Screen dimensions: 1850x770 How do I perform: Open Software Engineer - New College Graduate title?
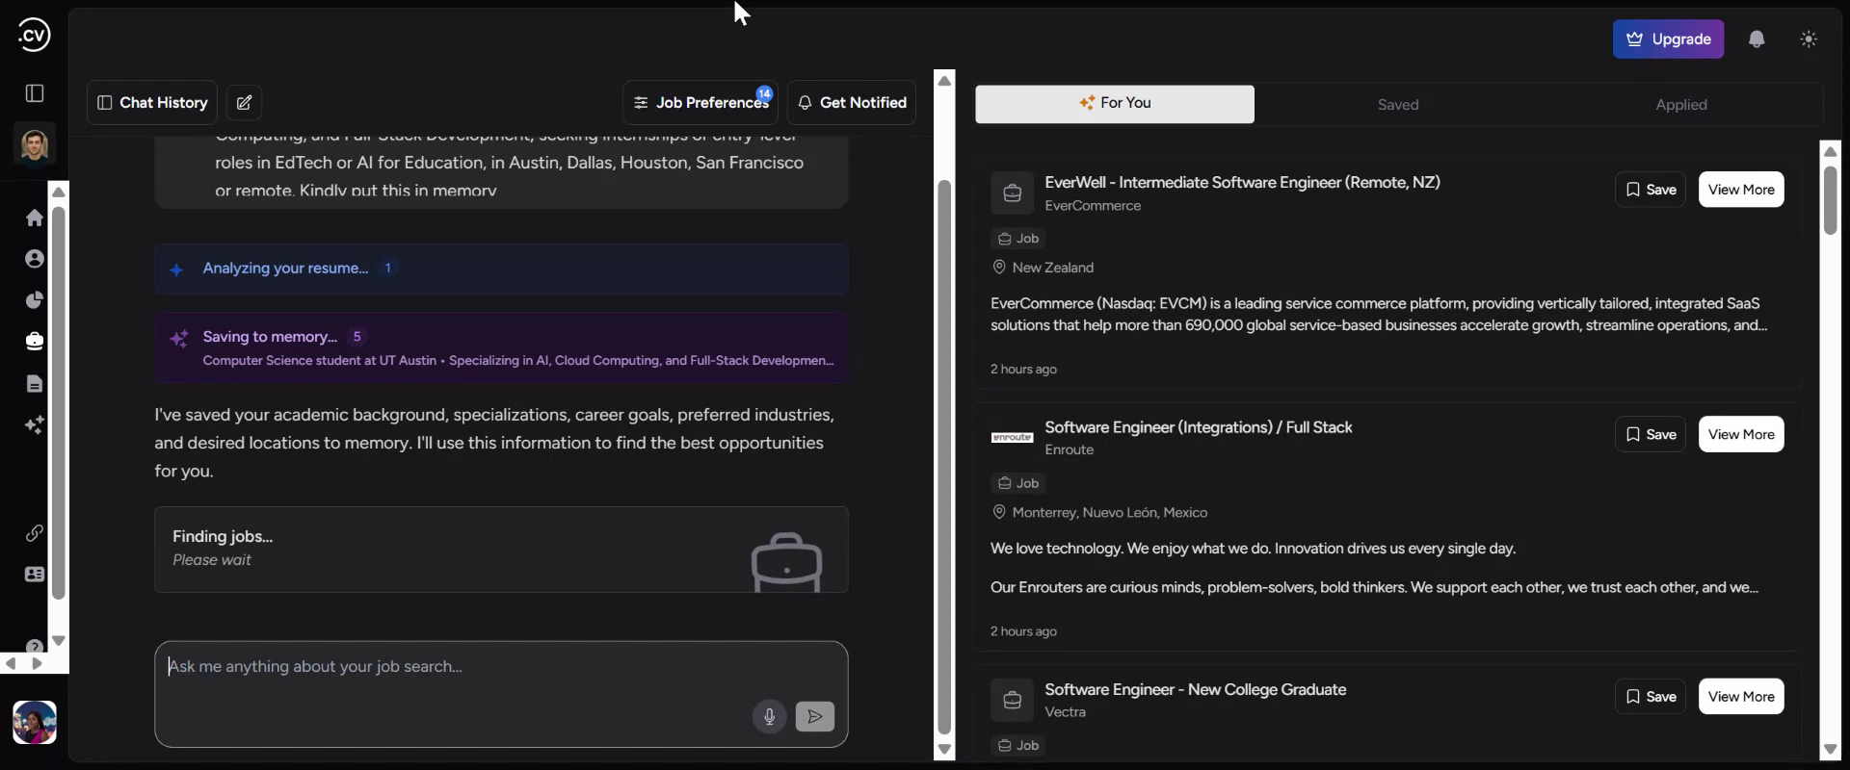[x=1196, y=689]
